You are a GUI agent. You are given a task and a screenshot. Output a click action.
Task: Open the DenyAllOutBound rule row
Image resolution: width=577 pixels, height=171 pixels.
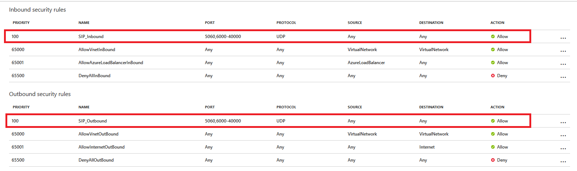click(289, 160)
